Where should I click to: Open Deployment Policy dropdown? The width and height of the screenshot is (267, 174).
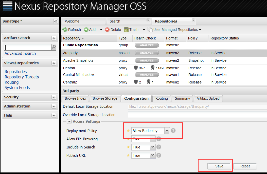point(167,131)
